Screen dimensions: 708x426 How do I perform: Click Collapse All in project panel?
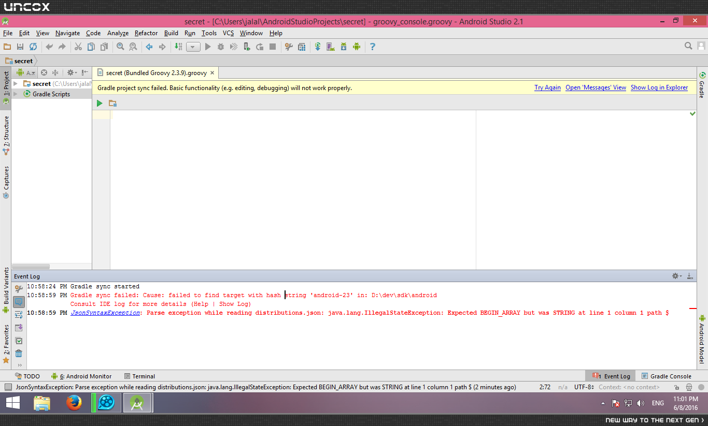pyautogui.click(x=55, y=73)
